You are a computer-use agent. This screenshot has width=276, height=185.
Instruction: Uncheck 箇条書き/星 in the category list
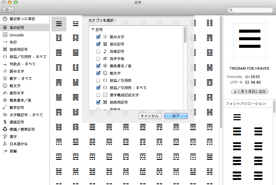pos(98,66)
